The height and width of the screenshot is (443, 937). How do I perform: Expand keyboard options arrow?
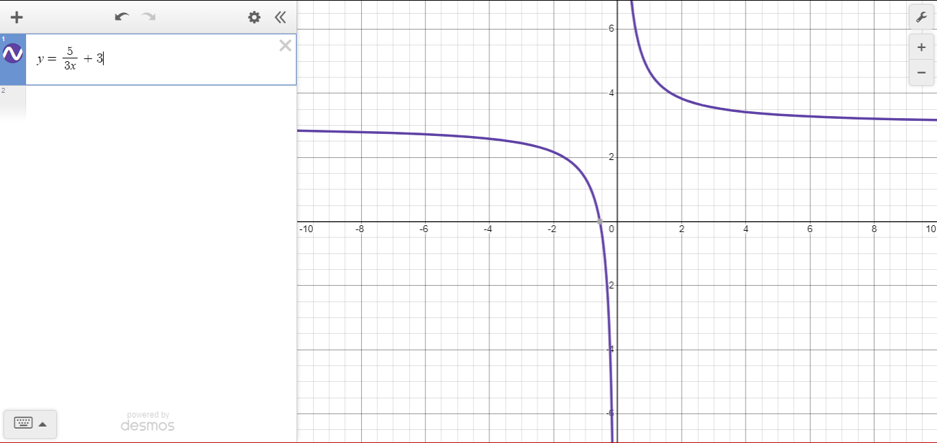tap(43, 424)
